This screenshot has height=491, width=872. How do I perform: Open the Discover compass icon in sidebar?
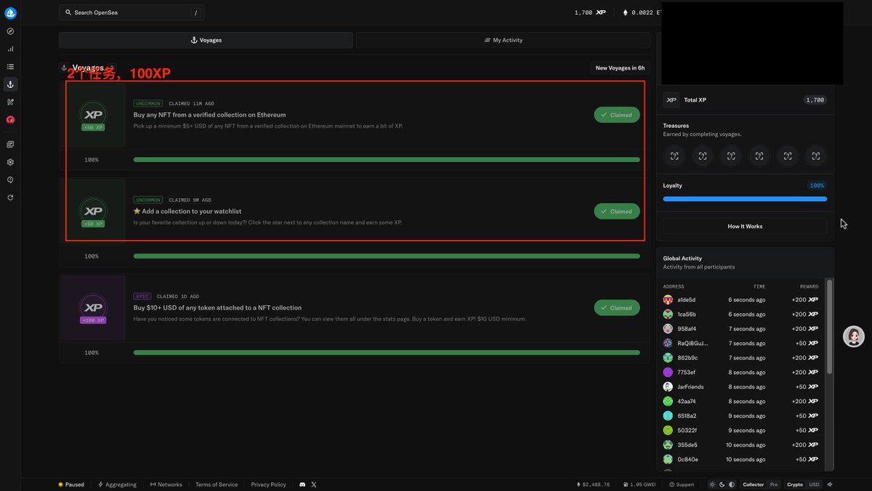pyautogui.click(x=10, y=31)
